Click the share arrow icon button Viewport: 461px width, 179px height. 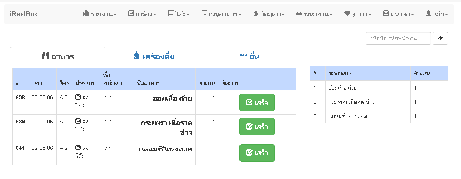(440, 38)
